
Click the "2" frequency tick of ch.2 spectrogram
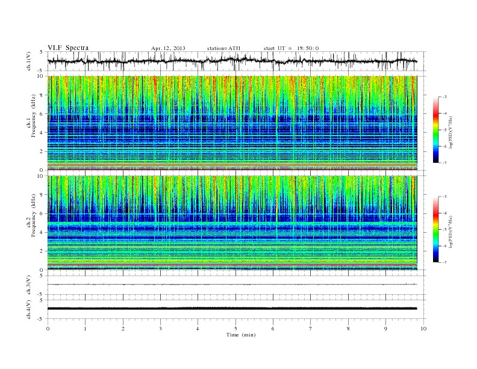pos(42,251)
